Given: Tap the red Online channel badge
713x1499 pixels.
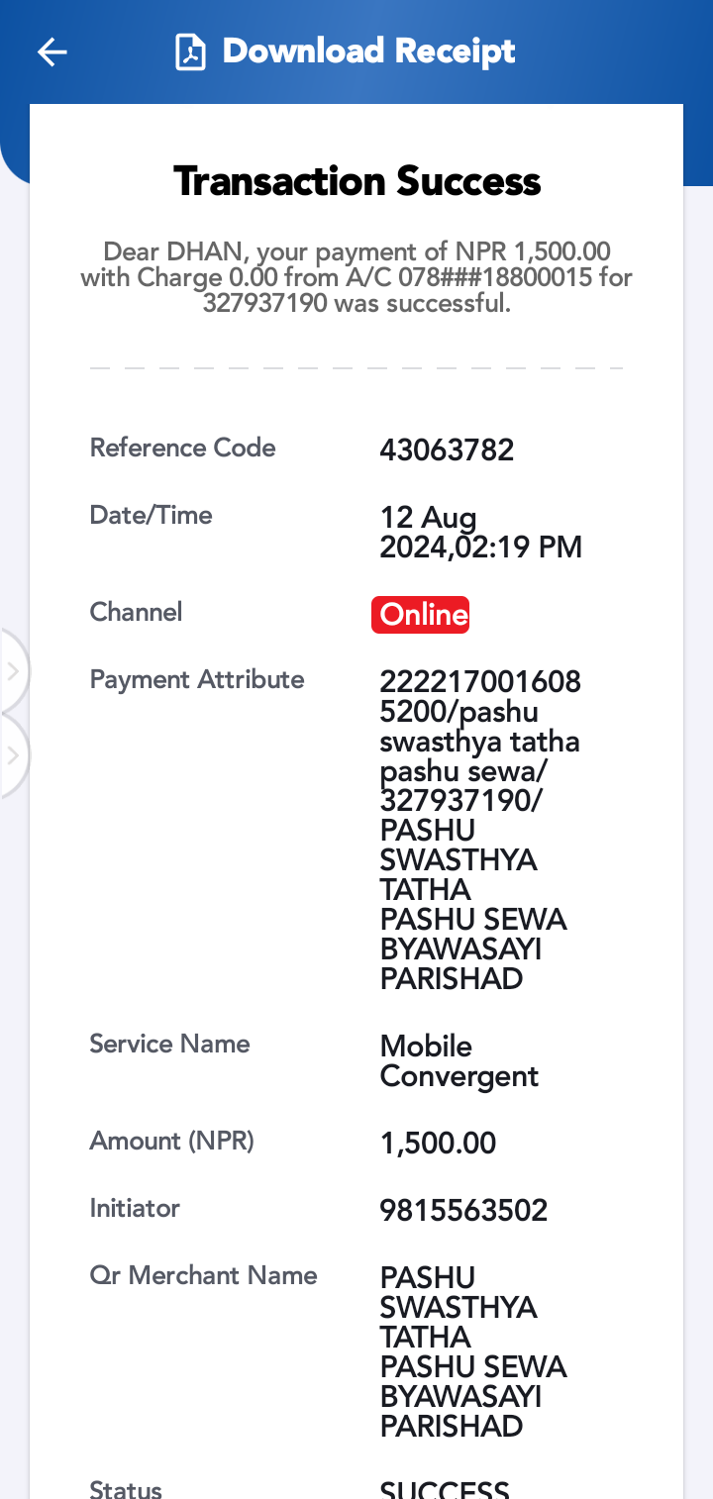Looking at the screenshot, I should (421, 615).
